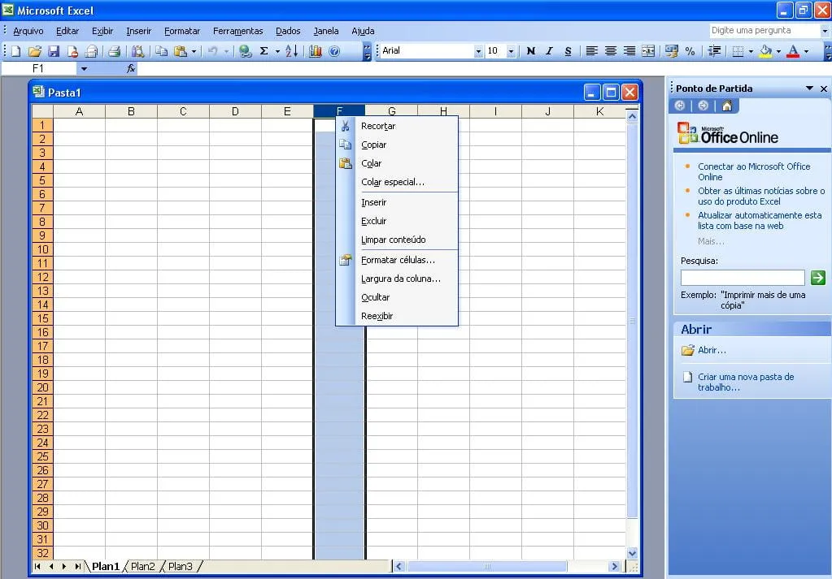832x579 pixels.
Task: Apply yellow Fill Color bucket
Action: [x=765, y=51]
